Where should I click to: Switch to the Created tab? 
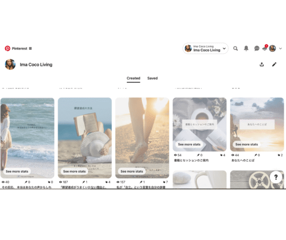pos(134,79)
